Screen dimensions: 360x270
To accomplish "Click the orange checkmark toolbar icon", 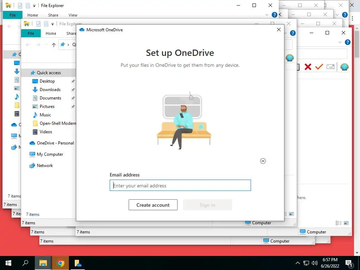I will [x=319, y=67].
